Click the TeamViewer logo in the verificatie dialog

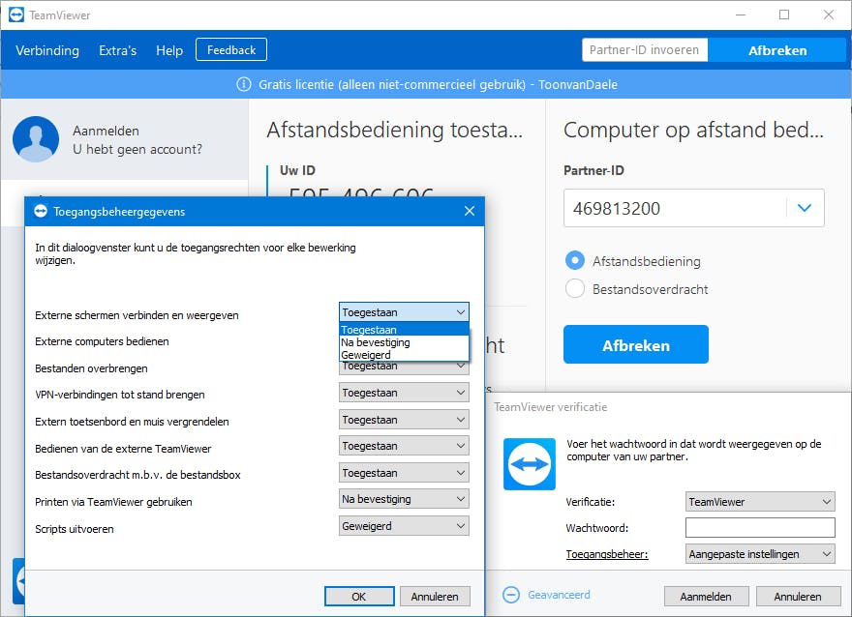coord(530,464)
